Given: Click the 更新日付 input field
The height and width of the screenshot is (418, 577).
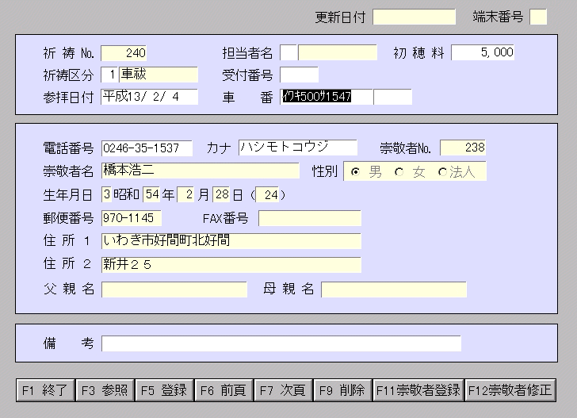Looking at the screenshot, I should click(x=415, y=17).
